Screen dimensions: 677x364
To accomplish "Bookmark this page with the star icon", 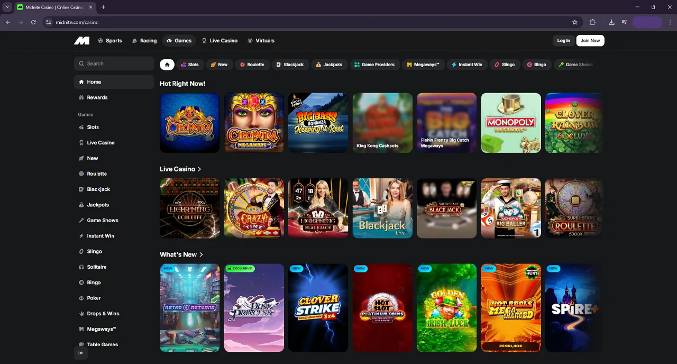I will pos(574,22).
